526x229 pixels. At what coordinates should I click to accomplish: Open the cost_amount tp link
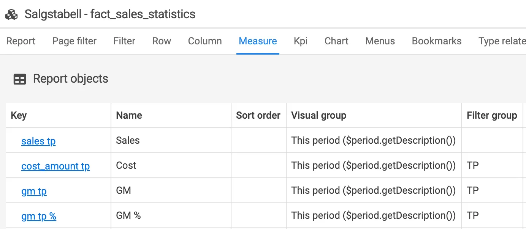coord(55,166)
